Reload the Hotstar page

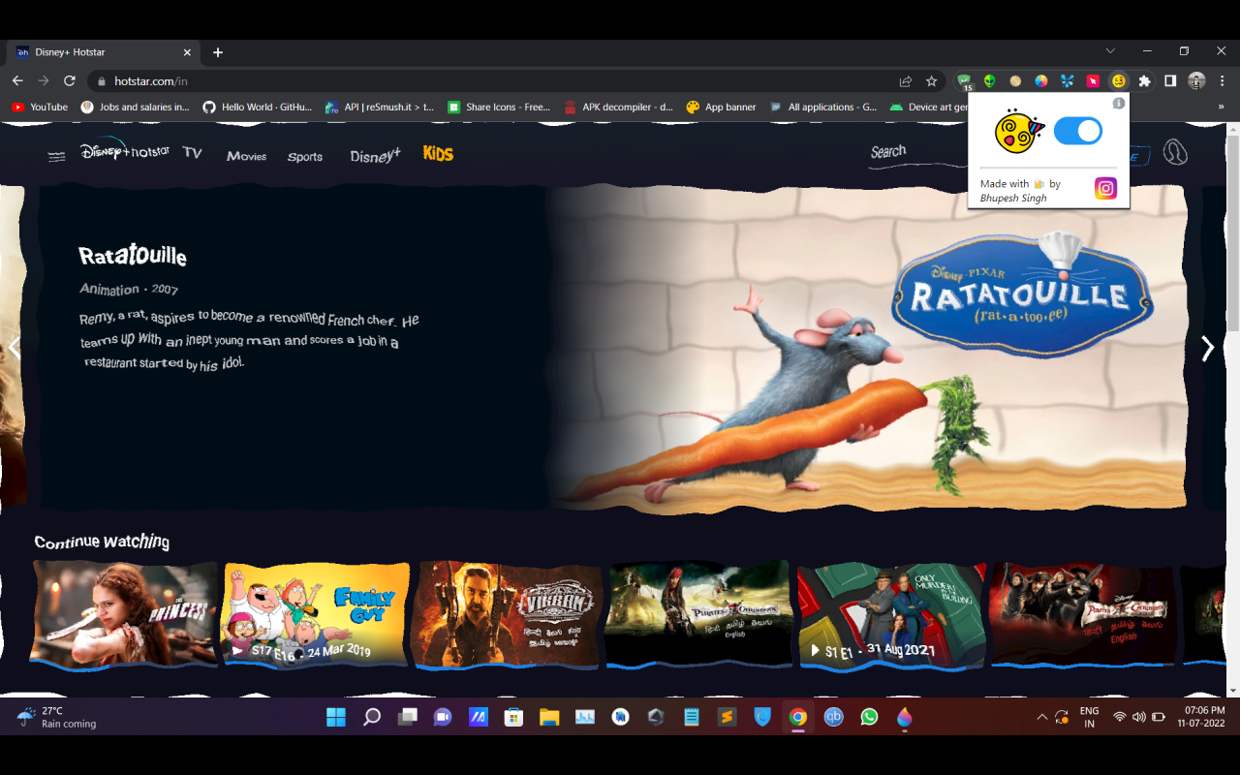[x=70, y=81]
